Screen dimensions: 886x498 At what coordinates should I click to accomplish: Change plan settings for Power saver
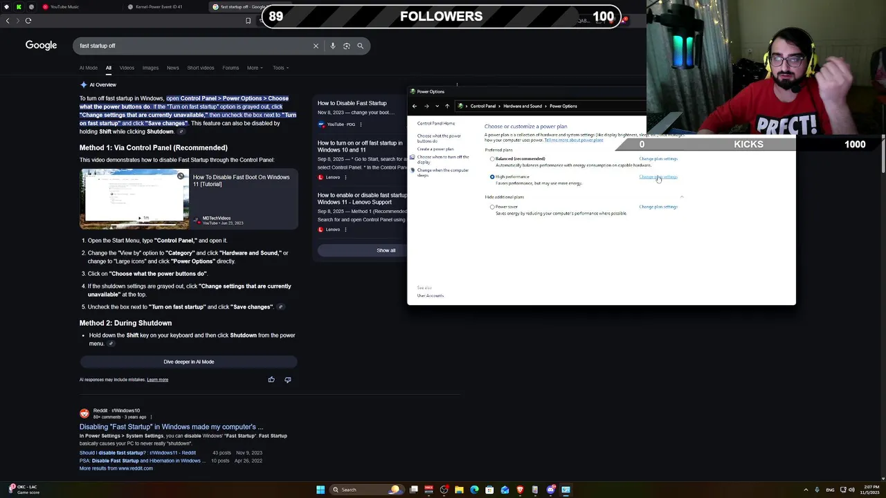pos(658,207)
